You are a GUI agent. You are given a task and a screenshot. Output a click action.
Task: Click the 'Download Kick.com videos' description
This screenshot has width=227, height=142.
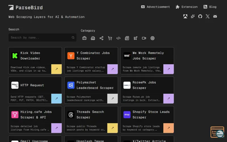coord(28,69)
